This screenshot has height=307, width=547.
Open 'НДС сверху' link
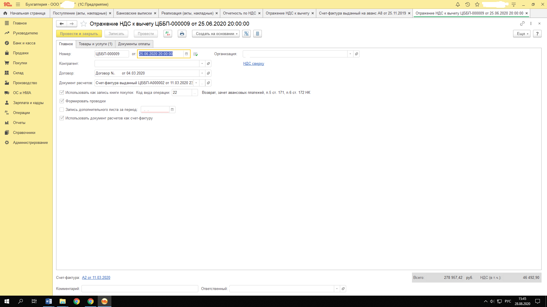pyautogui.click(x=254, y=63)
